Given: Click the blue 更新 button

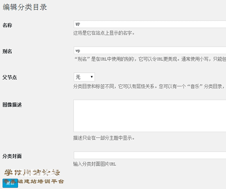Looking at the screenshot, I should pos(10,183).
